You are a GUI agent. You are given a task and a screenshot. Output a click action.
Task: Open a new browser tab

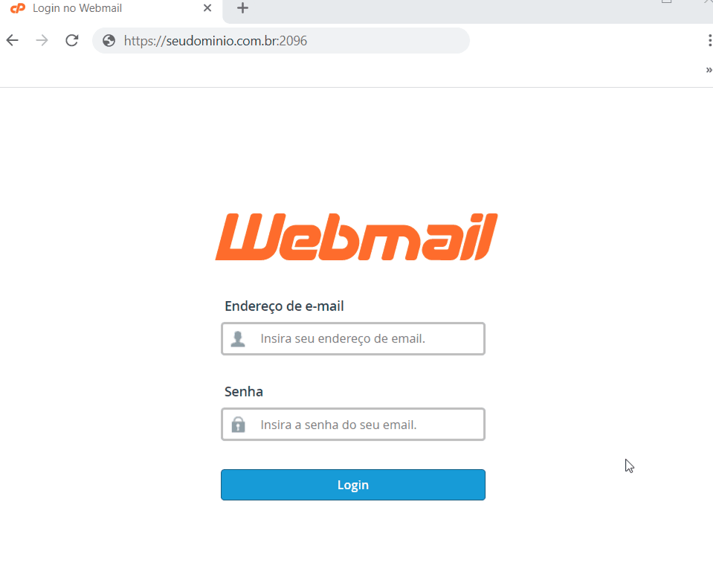point(243,7)
